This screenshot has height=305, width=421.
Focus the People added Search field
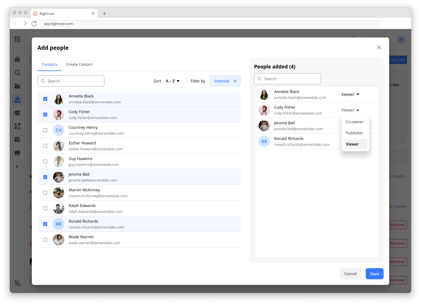288,79
